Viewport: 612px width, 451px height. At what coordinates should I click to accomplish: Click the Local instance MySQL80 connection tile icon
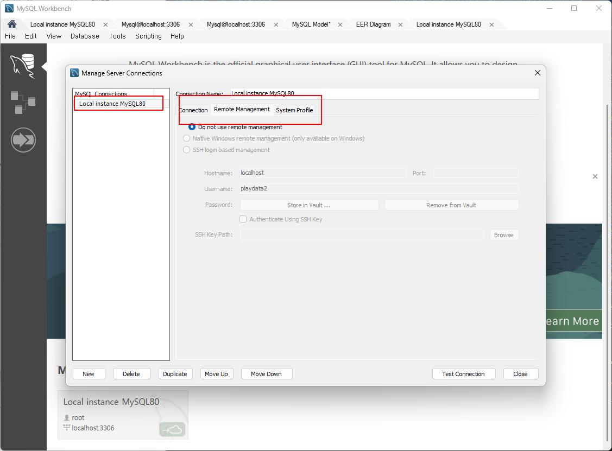point(173,429)
